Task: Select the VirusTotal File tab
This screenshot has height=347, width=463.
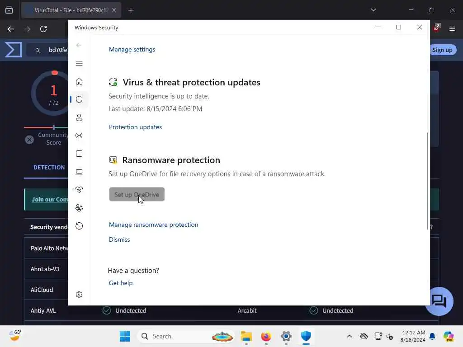Action: [x=71, y=10]
